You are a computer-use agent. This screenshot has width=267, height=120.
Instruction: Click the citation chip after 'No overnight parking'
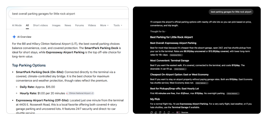coord(233,93)
